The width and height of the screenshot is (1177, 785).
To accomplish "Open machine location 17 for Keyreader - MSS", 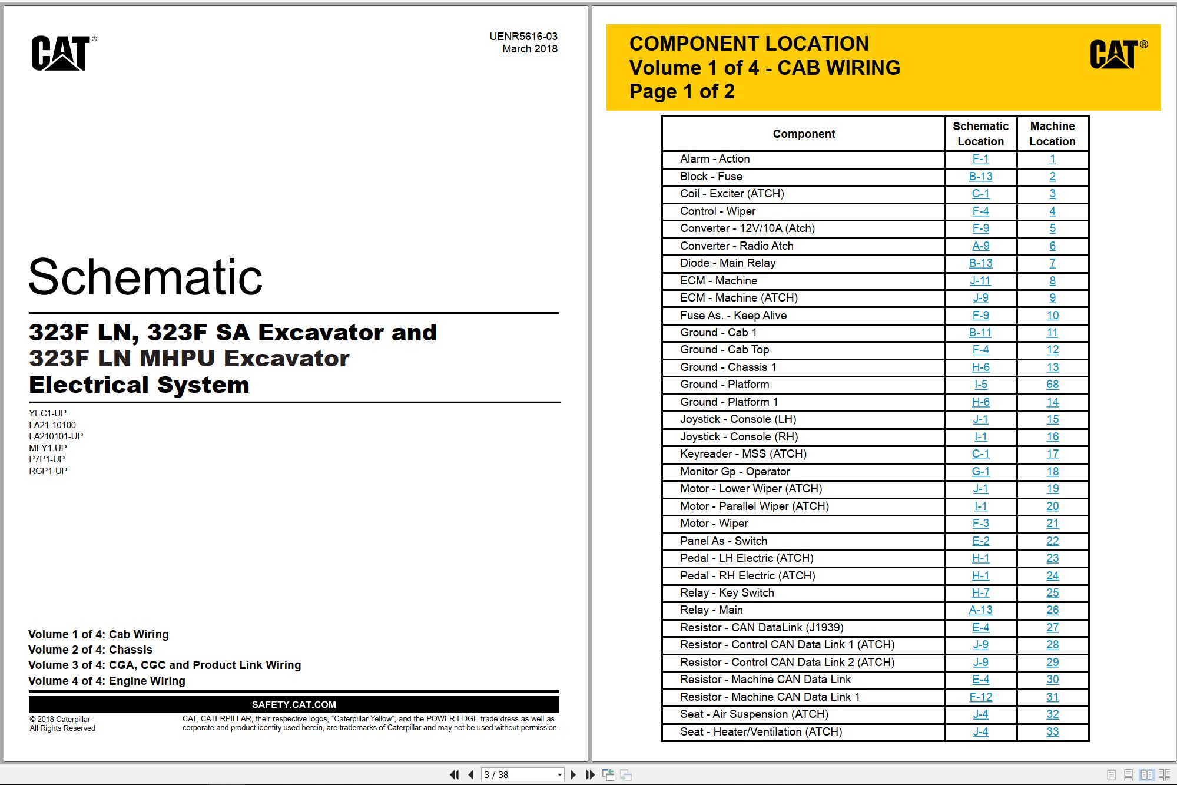I will pyautogui.click(x=1052, y=454).
